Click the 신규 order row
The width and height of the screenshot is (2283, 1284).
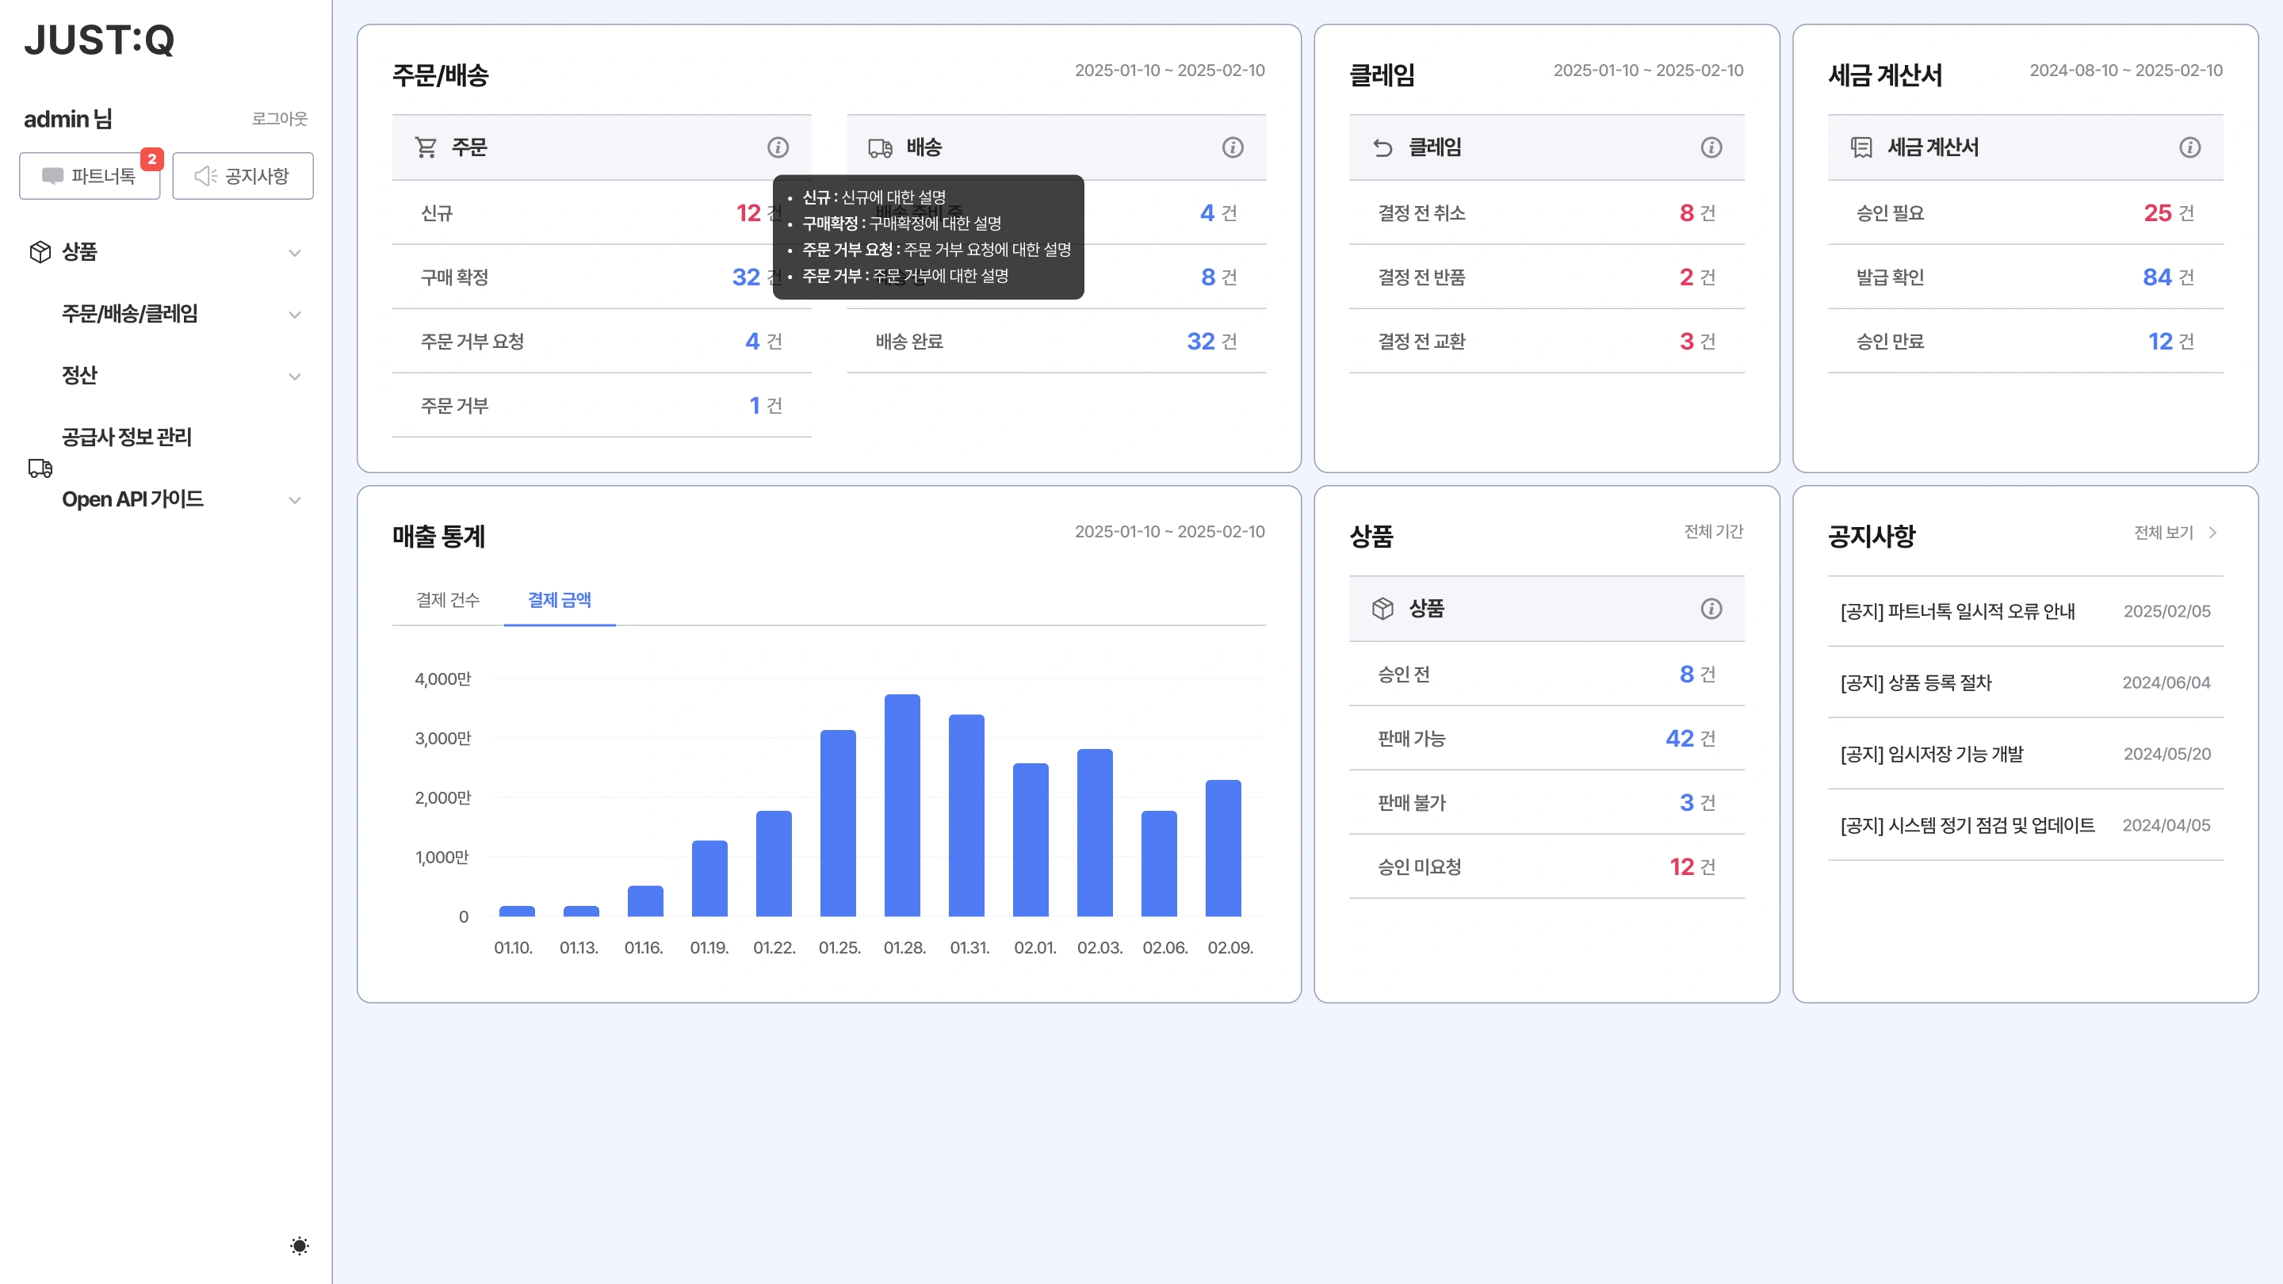602,212
